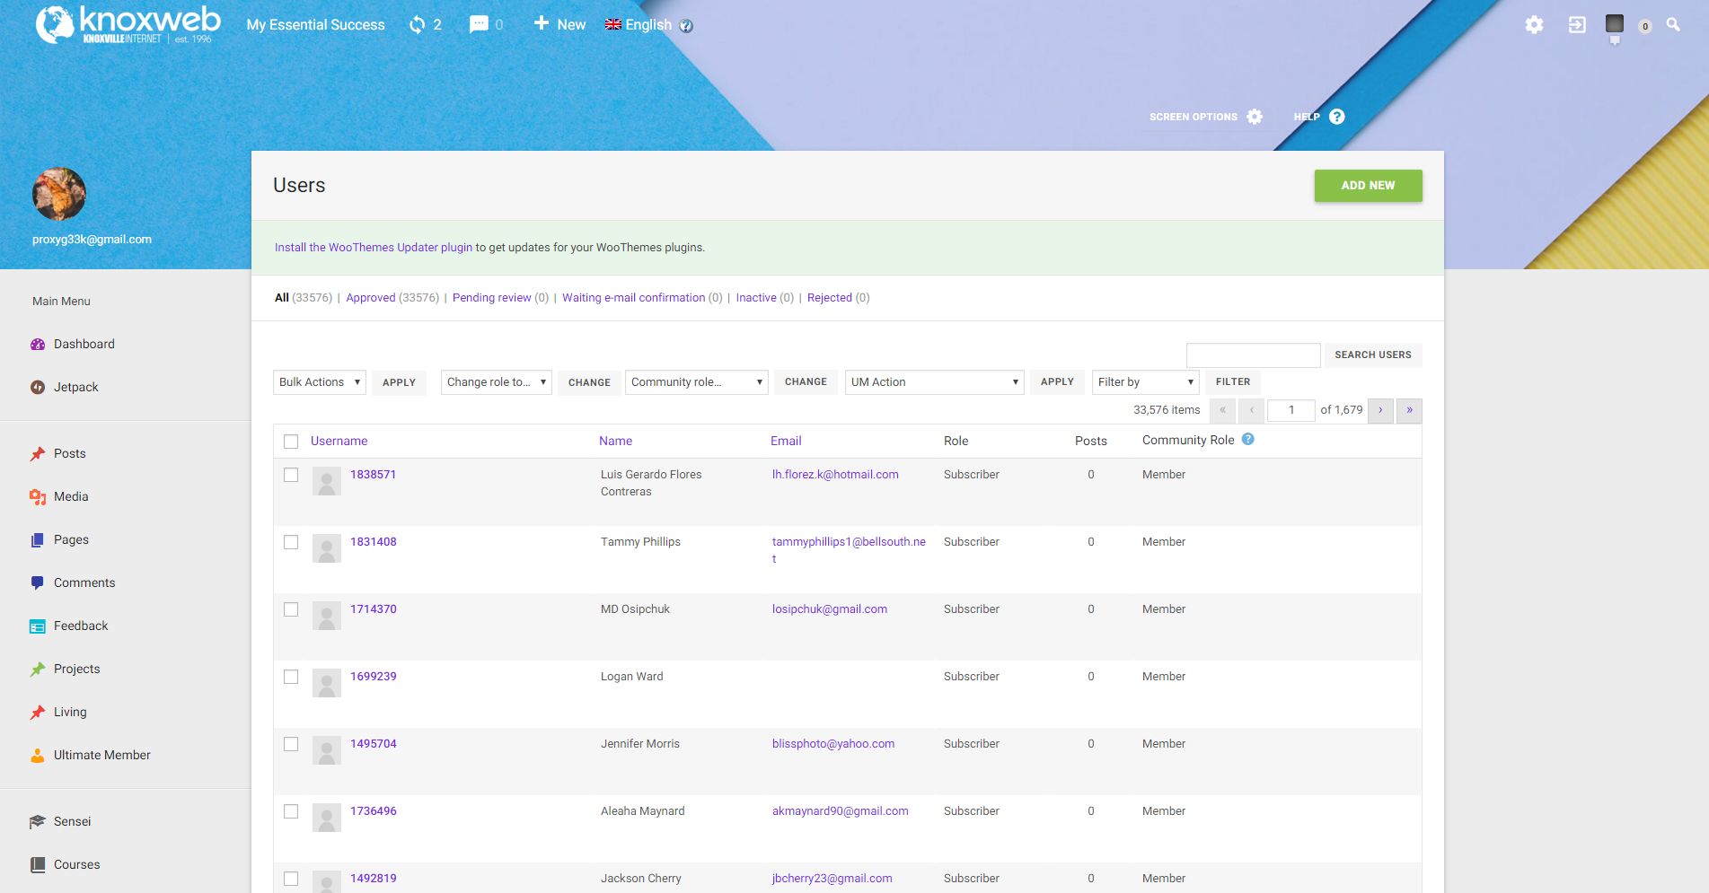Open the UM Action dropdown

tap(934, 382)
